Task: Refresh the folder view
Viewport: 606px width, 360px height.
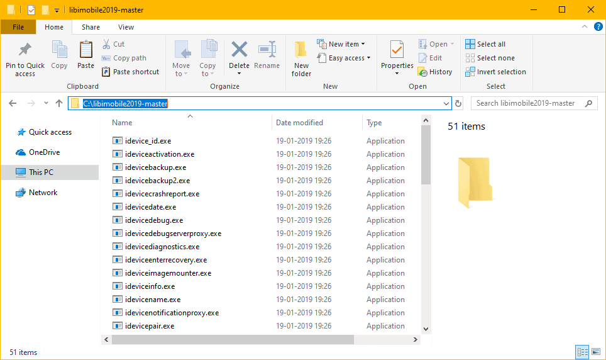Action: pyautogui.click(x=458, y=103)
